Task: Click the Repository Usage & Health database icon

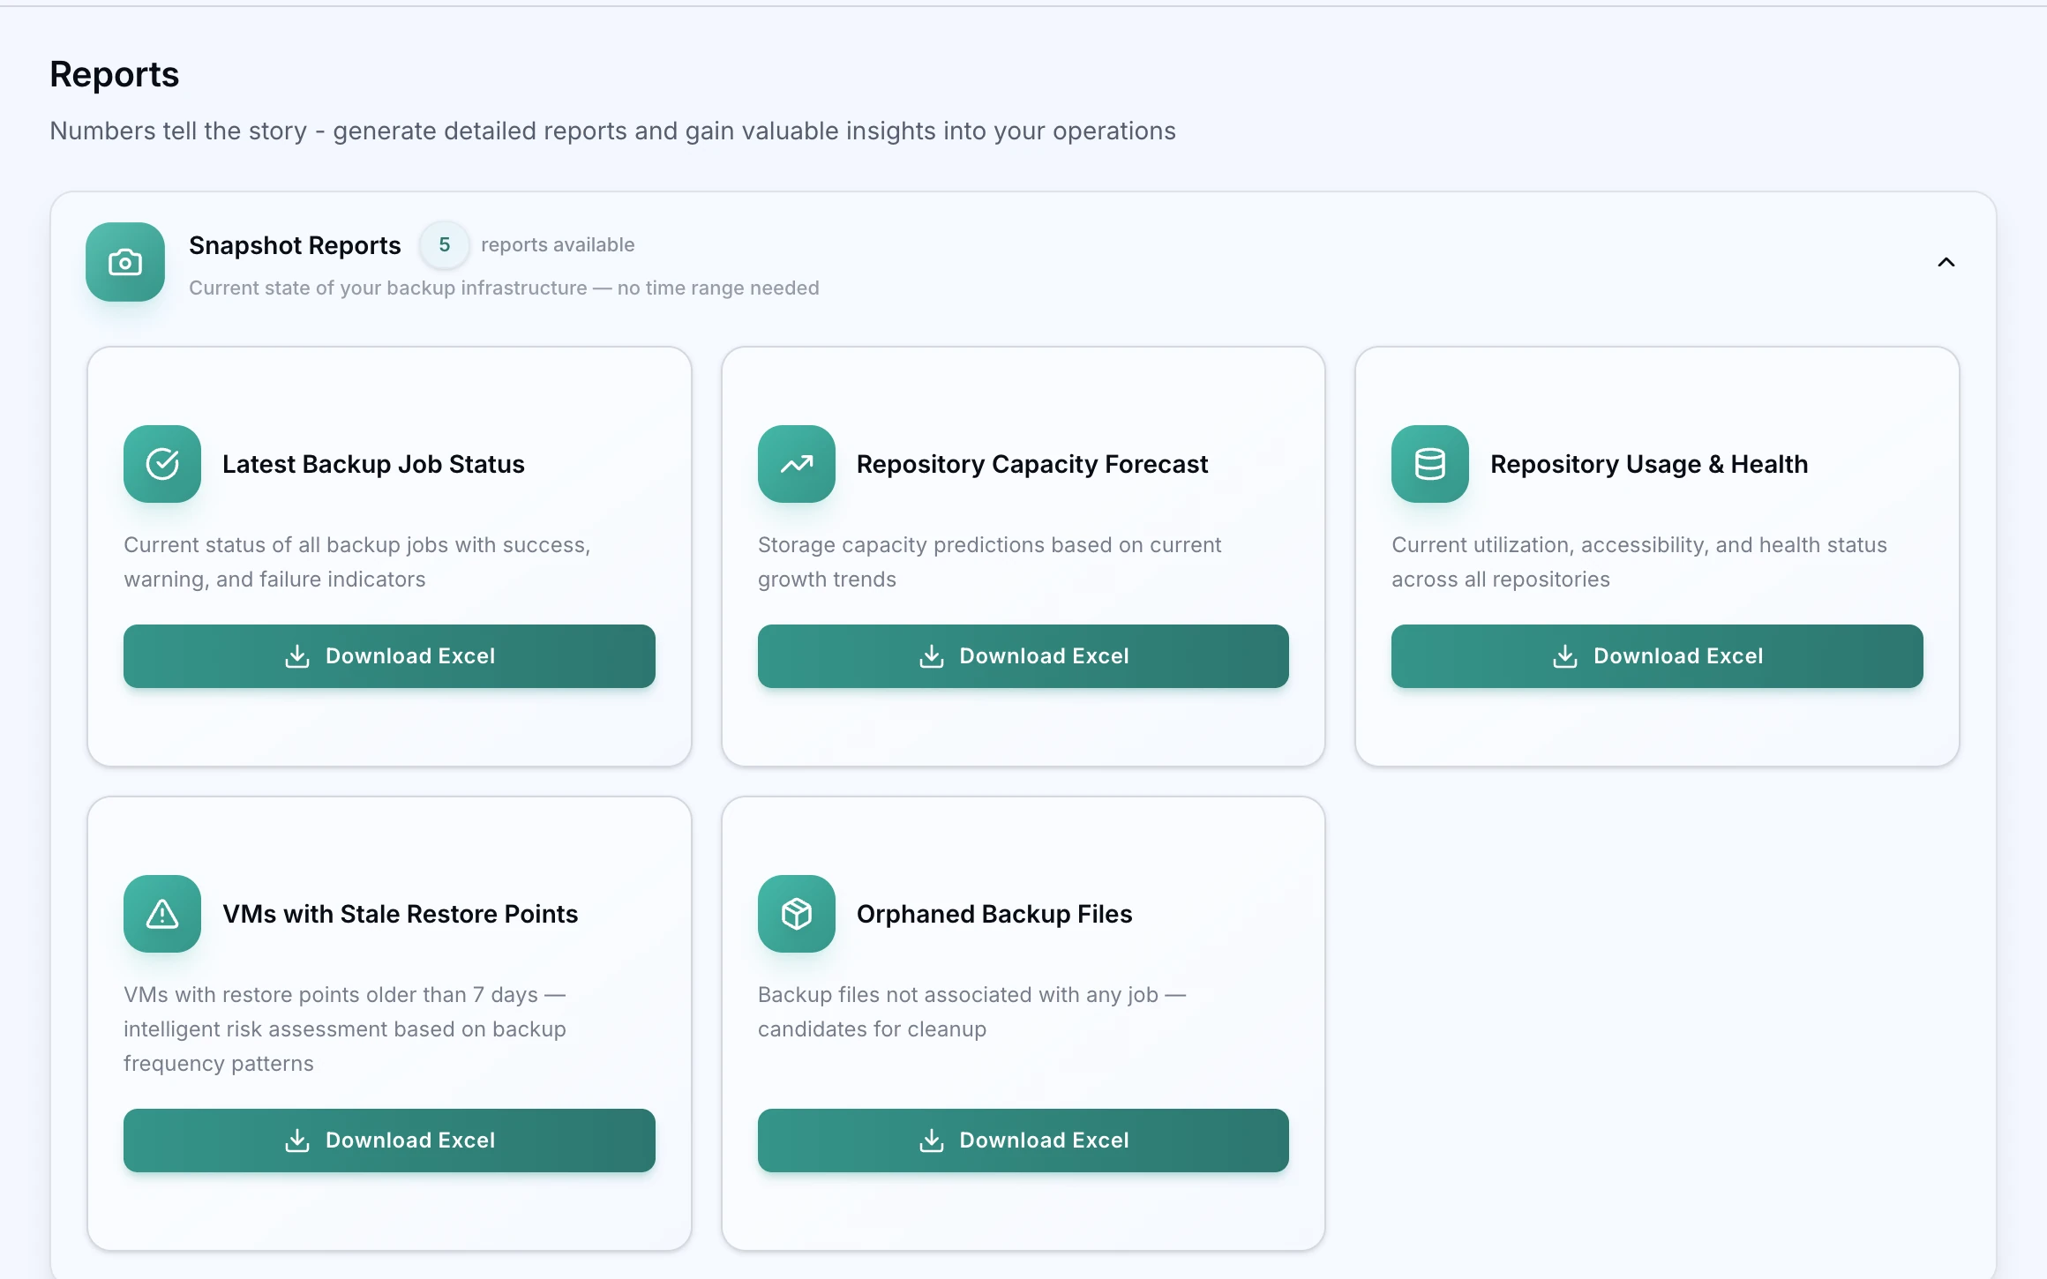Action: (x=1430, y=464)
